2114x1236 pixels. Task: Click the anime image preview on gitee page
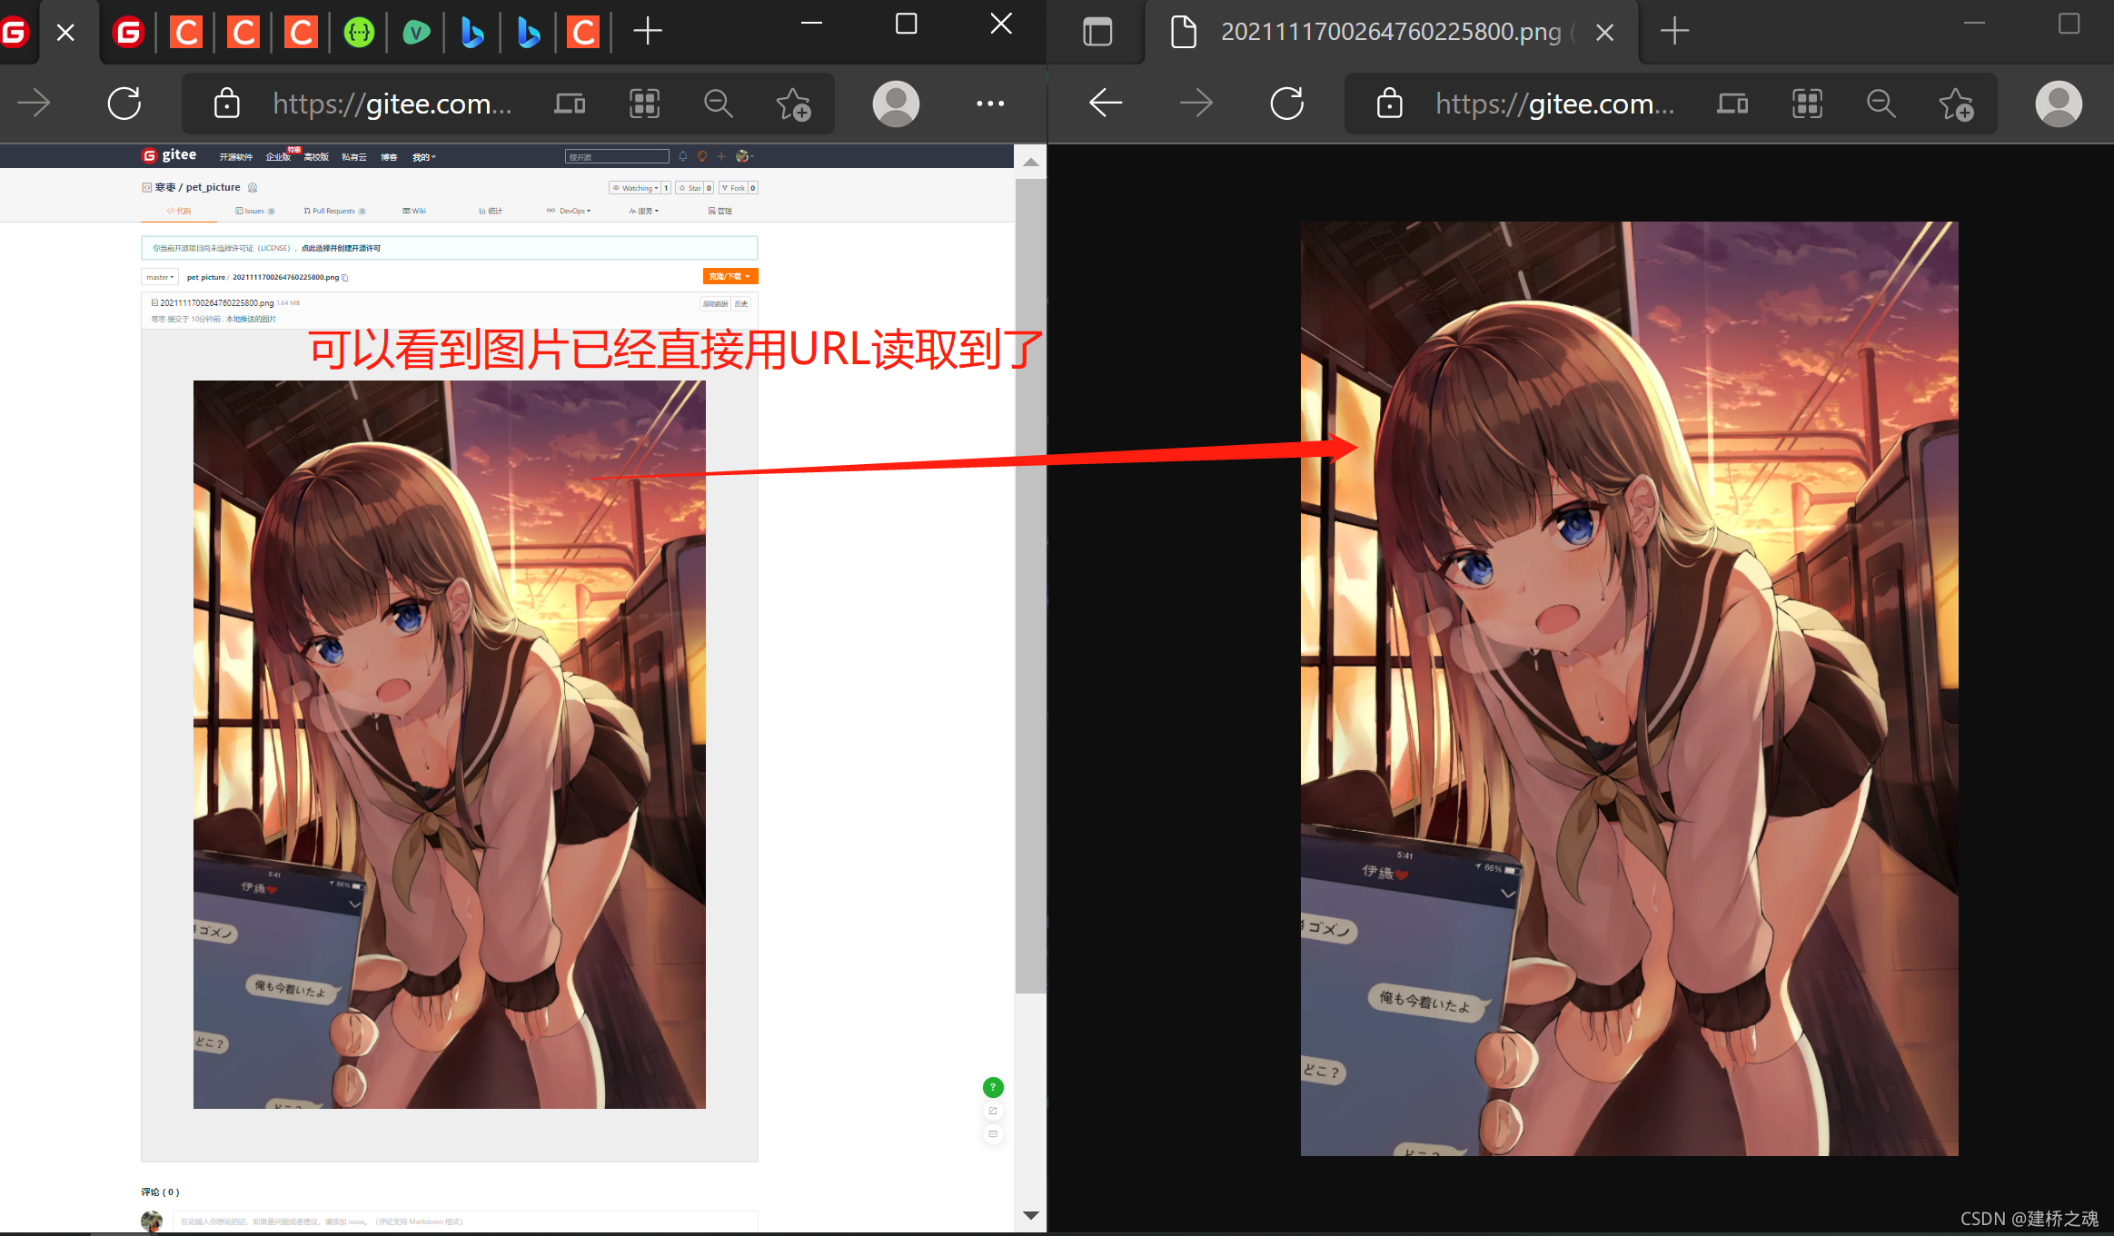[449, 744]
